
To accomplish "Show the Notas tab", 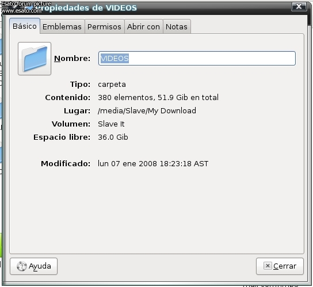I will pos(177,26).
